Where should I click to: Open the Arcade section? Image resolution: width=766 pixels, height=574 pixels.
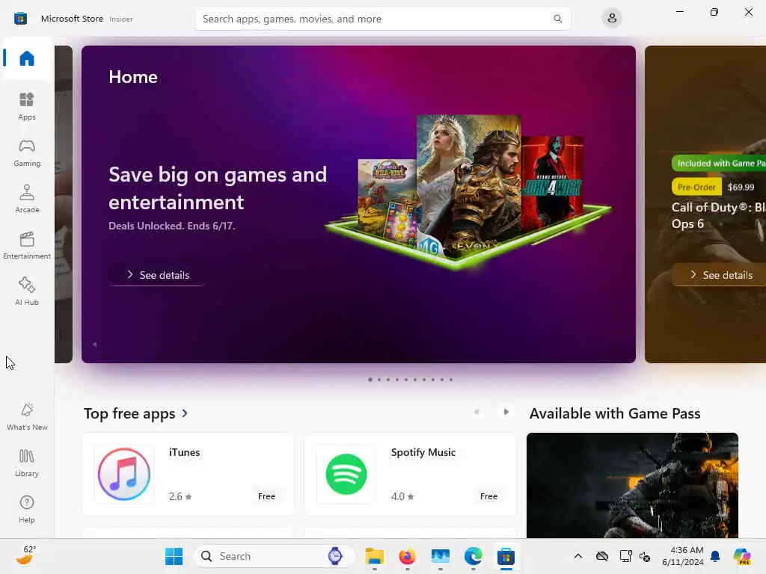point(27,199)
